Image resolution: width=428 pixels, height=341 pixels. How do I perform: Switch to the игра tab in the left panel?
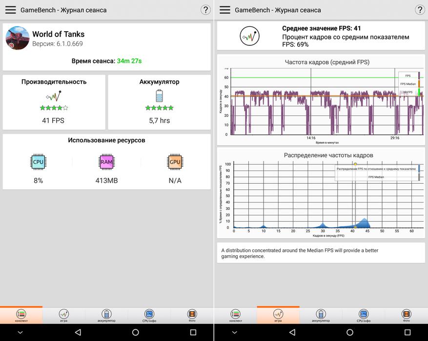click(64, 316)
